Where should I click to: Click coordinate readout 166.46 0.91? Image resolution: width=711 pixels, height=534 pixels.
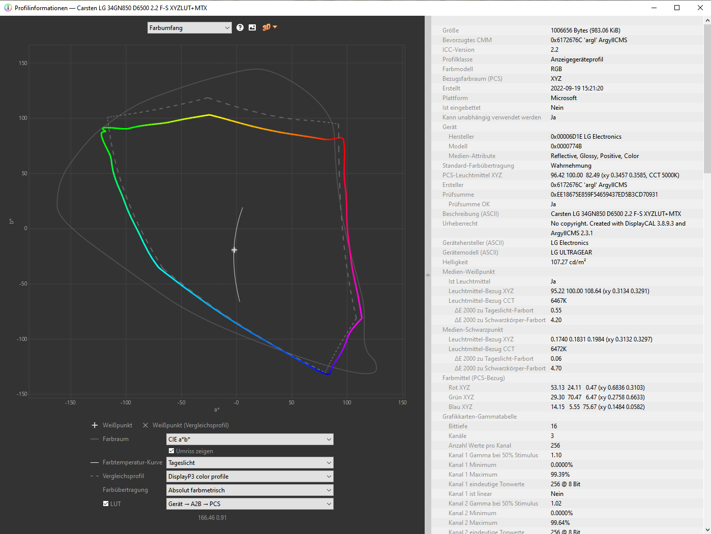(x=213, y=518)
